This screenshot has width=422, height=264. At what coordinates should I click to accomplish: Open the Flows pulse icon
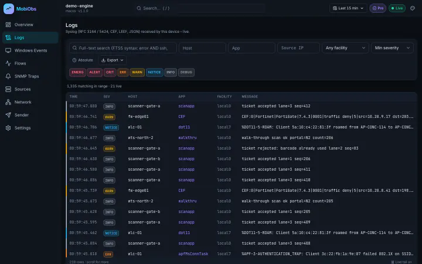coord(8,63)
